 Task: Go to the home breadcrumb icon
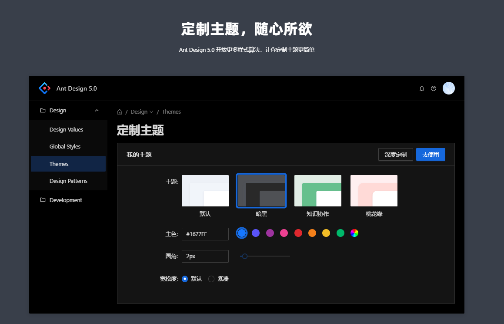(x=120, y=111)
